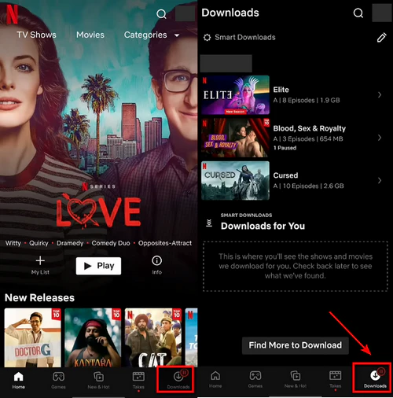Tap the Smart Downloads label
Screen dimensions: 393x398
(245, 37)
